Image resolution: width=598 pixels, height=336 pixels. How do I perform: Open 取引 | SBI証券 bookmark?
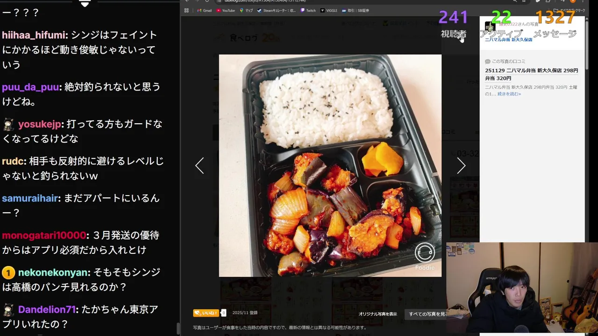pyautogui.click(x=356, y=10)
